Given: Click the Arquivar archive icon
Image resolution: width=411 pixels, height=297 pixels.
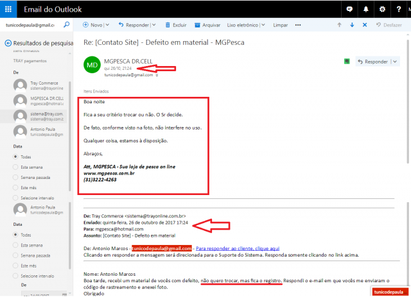Looking at the screenshot, I should click(x=197, y=25).
